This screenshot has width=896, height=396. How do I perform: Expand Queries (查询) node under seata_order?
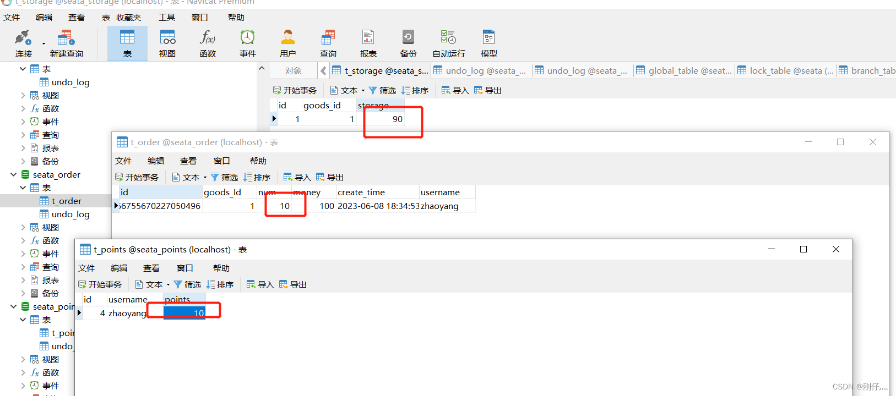(23, 267)
